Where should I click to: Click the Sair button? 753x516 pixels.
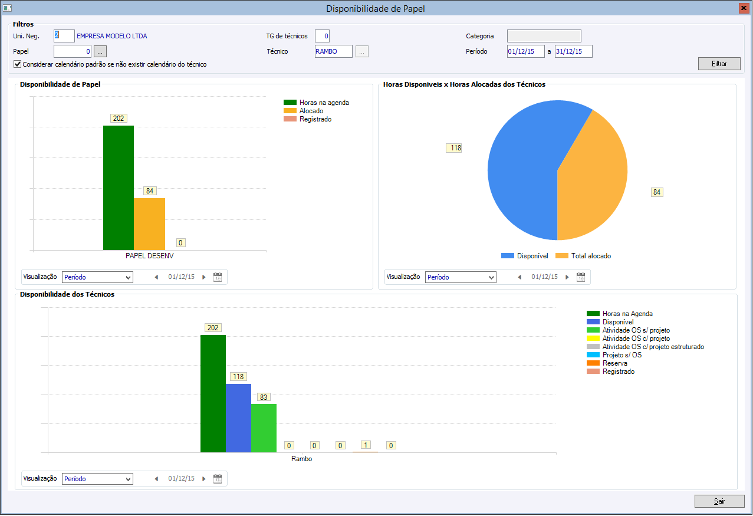719,501
